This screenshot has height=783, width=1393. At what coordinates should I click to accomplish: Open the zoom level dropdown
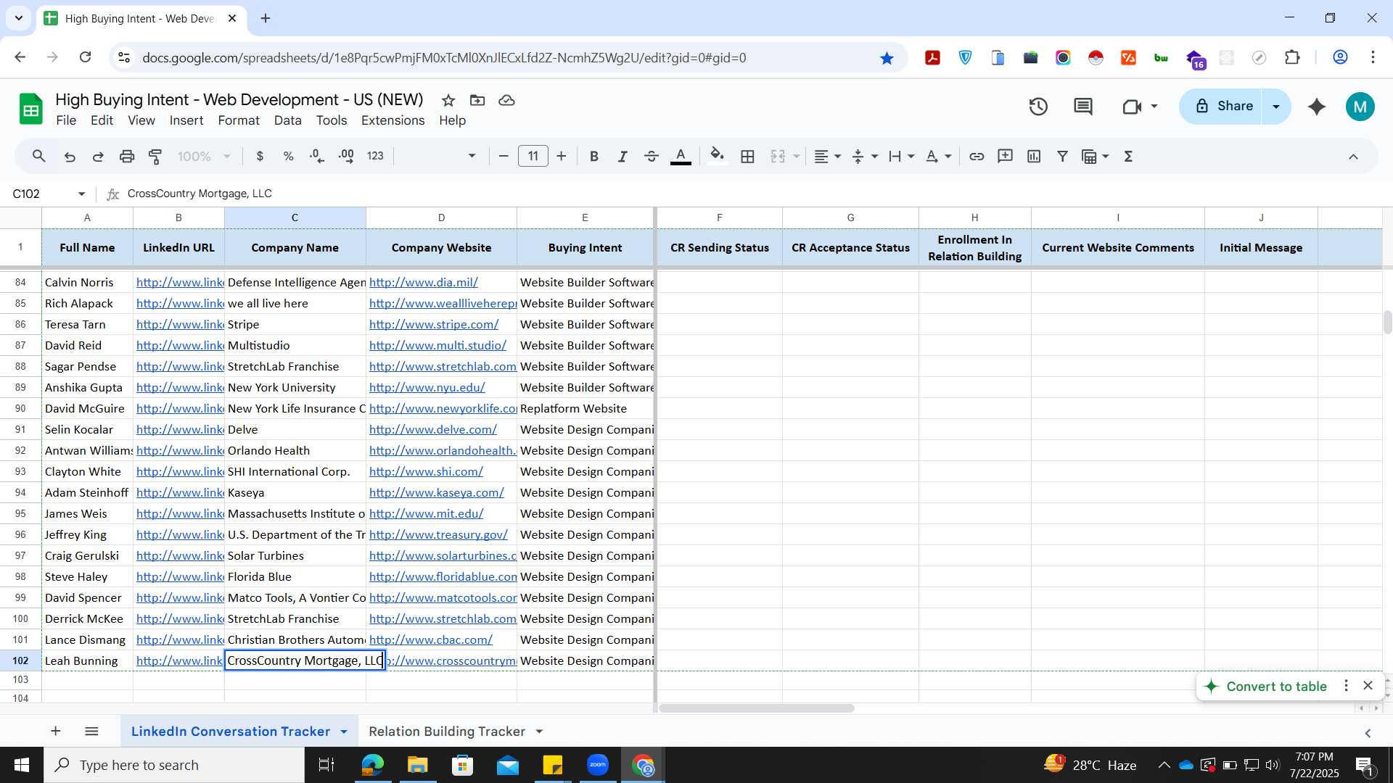pos(205,156)
